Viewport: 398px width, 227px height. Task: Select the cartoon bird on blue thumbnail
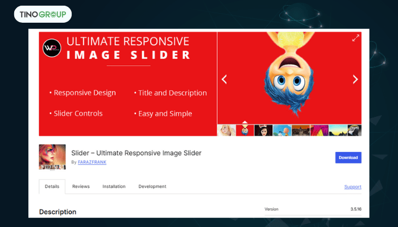[282, 130]
